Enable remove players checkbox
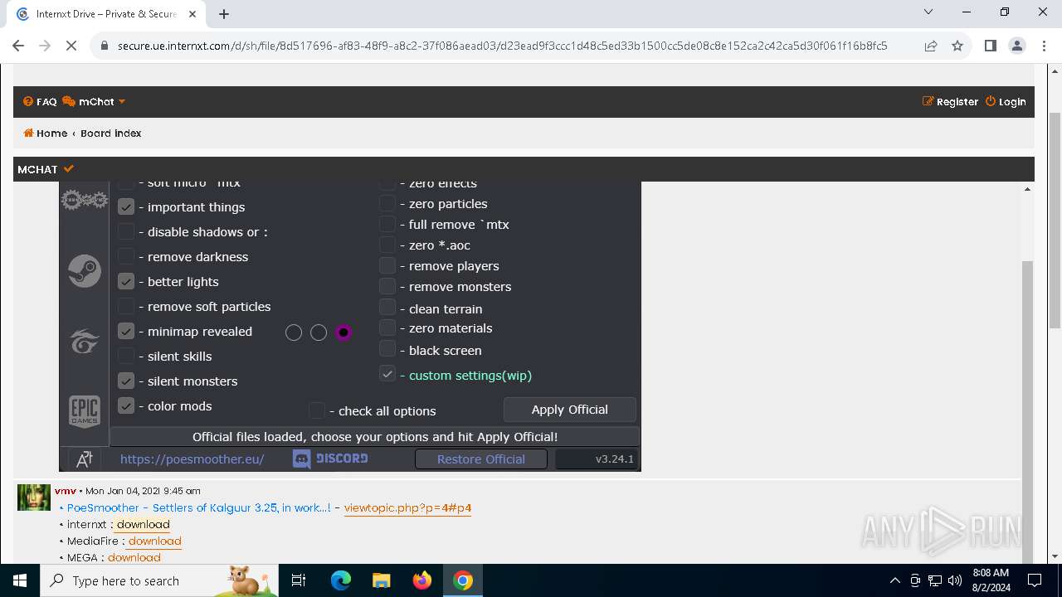The height and width of the screenshot is (597, 1062). click(387, 265)
